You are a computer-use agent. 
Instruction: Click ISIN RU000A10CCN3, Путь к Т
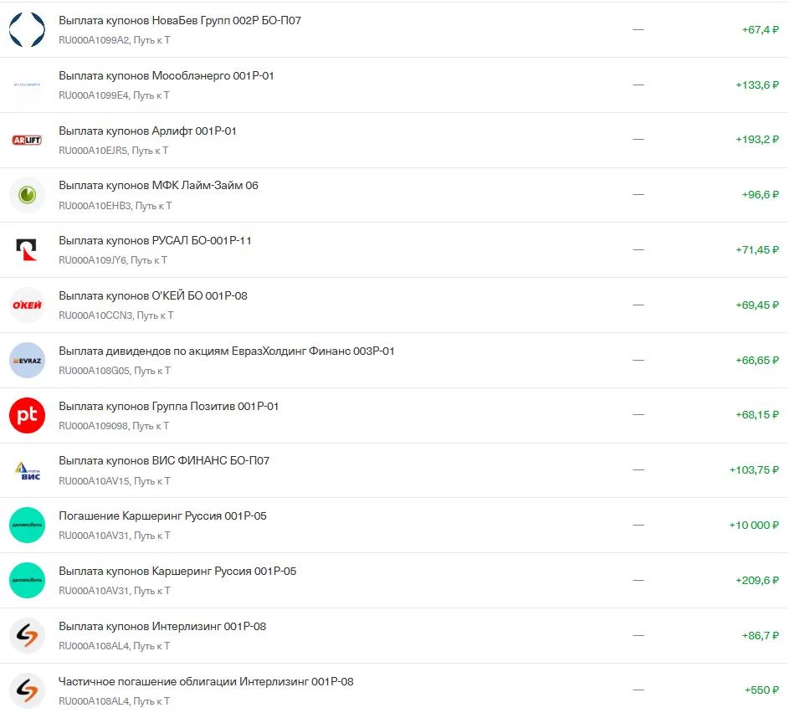pyautogui.click(x=116, y=315)
